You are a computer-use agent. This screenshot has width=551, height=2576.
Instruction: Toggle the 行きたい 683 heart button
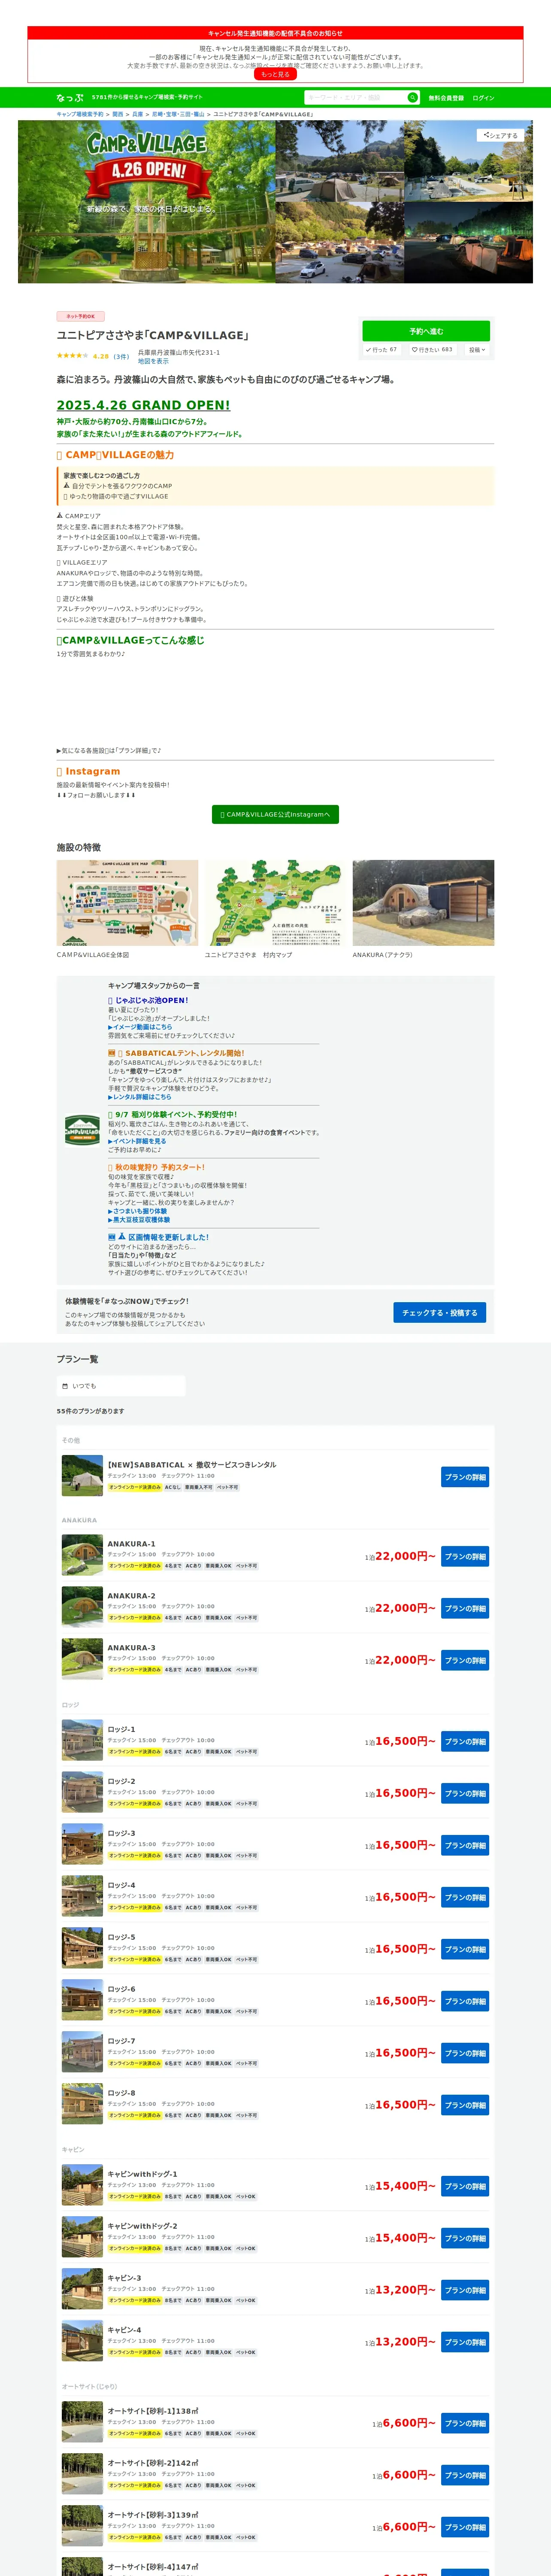click(x=432, y=350)
